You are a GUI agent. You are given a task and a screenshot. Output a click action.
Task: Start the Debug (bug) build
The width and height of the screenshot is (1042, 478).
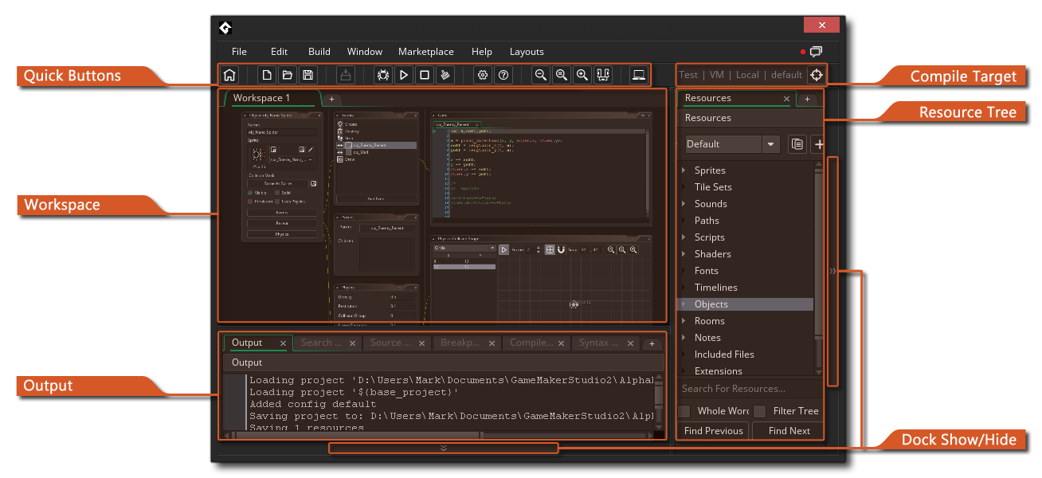383,76
